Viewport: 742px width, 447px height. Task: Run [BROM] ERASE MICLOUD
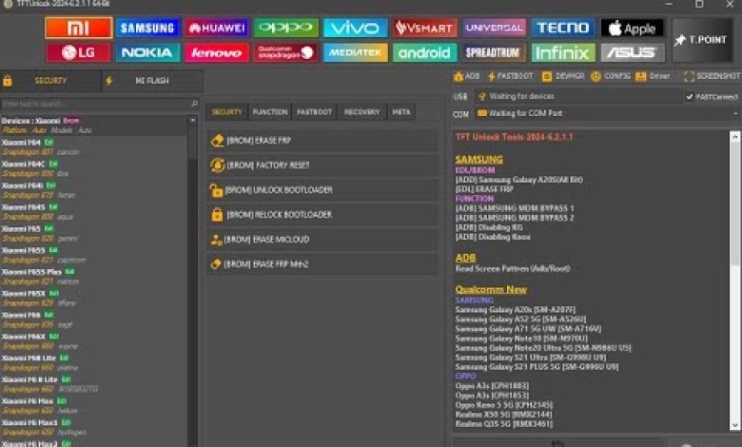[x=322, y=240]
